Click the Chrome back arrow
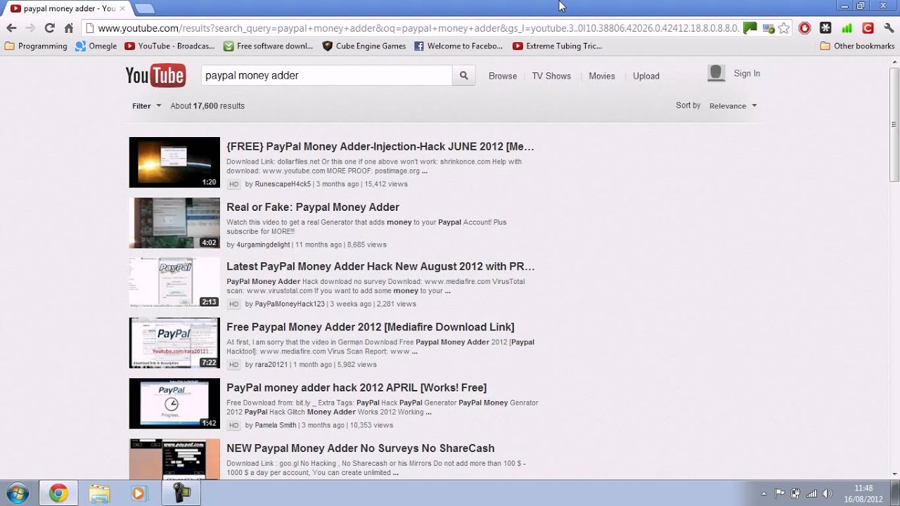 (x=11, y=28)
